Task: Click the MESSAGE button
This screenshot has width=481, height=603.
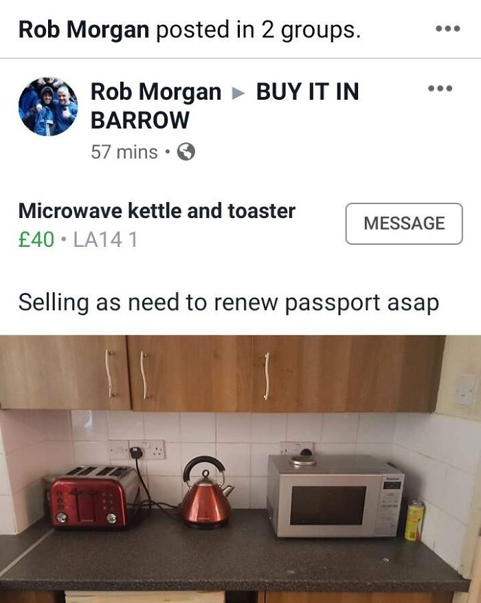Action: click(404, 223)
